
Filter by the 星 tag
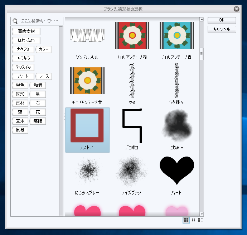coord(38,94)
